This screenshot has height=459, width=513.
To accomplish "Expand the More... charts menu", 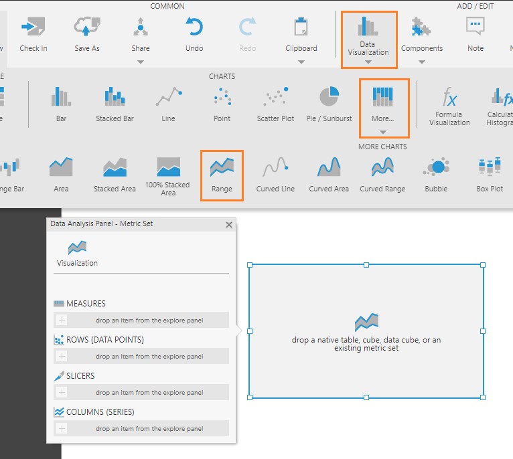I will [x=382, y=132].
